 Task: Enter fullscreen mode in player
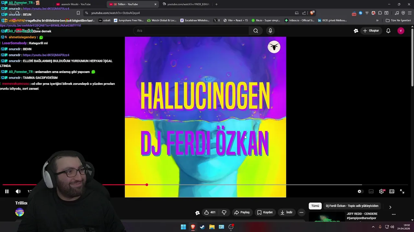coord(402,191)
